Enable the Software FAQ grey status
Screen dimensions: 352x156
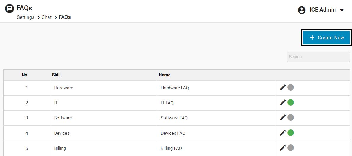point(291,117)
